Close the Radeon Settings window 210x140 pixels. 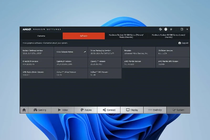[187, 29]
